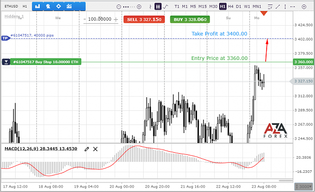Click the ETHUSD symbol label

click(11, 7)
